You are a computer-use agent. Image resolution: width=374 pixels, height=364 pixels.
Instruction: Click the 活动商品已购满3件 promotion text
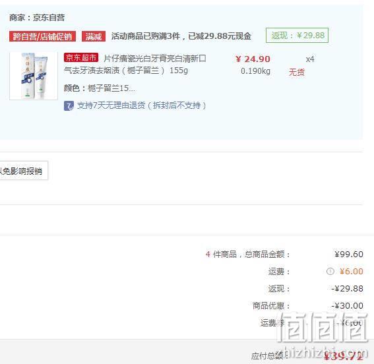(181, 36)
